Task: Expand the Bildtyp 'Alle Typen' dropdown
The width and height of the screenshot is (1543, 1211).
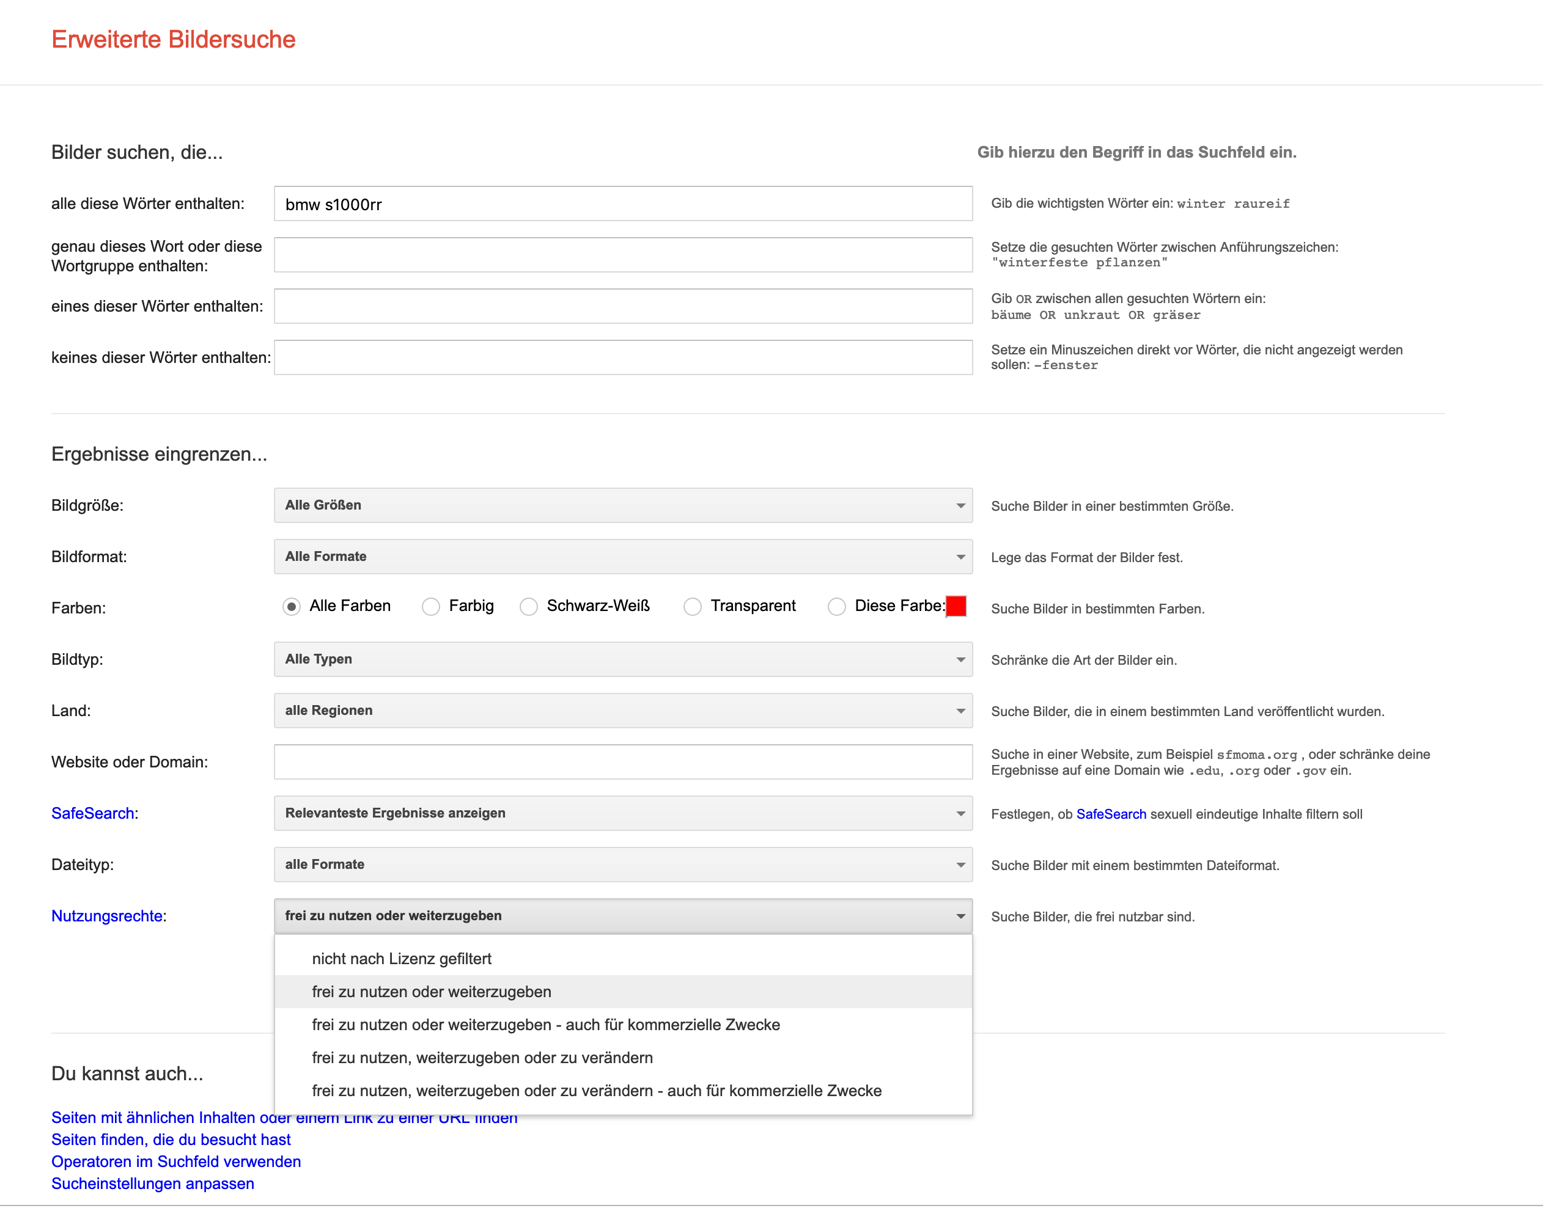Action: click(622, 659)
